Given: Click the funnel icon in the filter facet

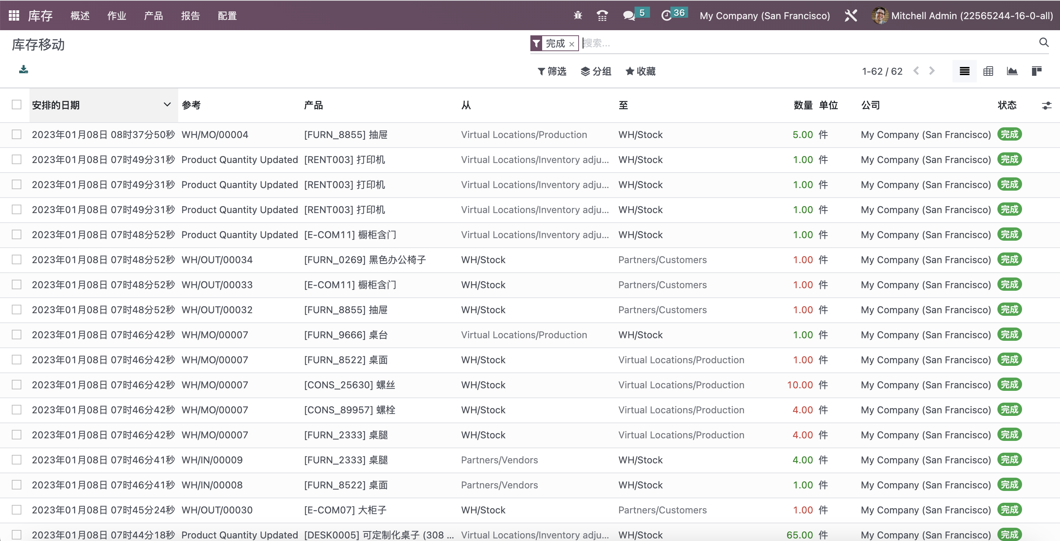Looking at the screenshot, I should tap(536, 43).
